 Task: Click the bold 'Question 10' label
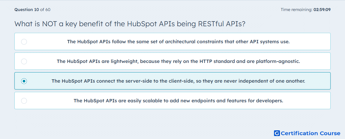[27, 10]
